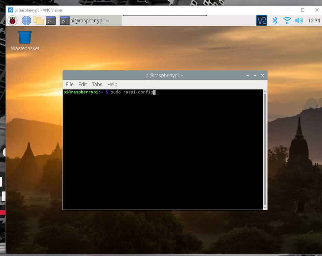Click the VNC Viewer window title icon
This screenshot has height=256, width=322.
(11, 10)
